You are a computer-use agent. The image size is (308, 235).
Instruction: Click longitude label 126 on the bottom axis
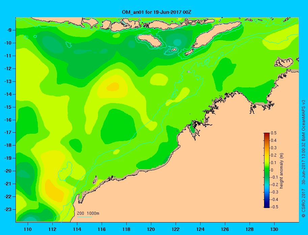click(x=225, y=229)
